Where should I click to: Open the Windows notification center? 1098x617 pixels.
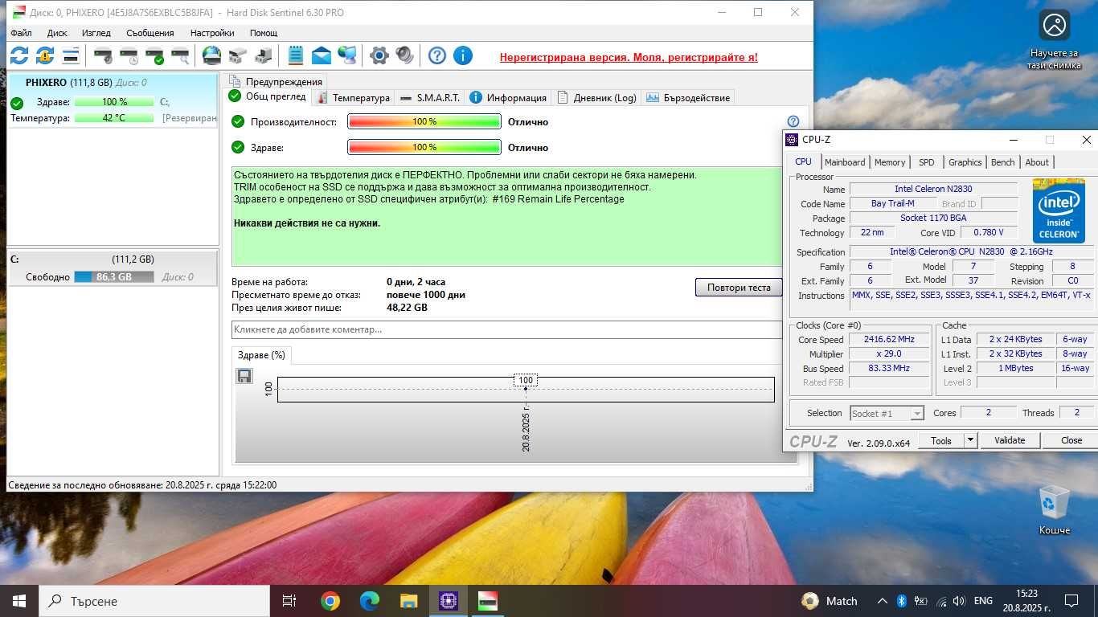(x=1071, y=601)
